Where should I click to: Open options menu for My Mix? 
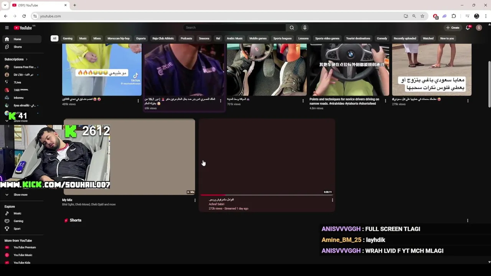click(x=195, y=200)
